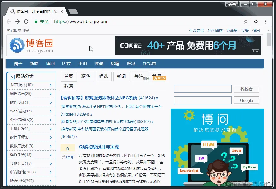Open the 博问 promotional image
276x189 pixels.
[217, 147]
